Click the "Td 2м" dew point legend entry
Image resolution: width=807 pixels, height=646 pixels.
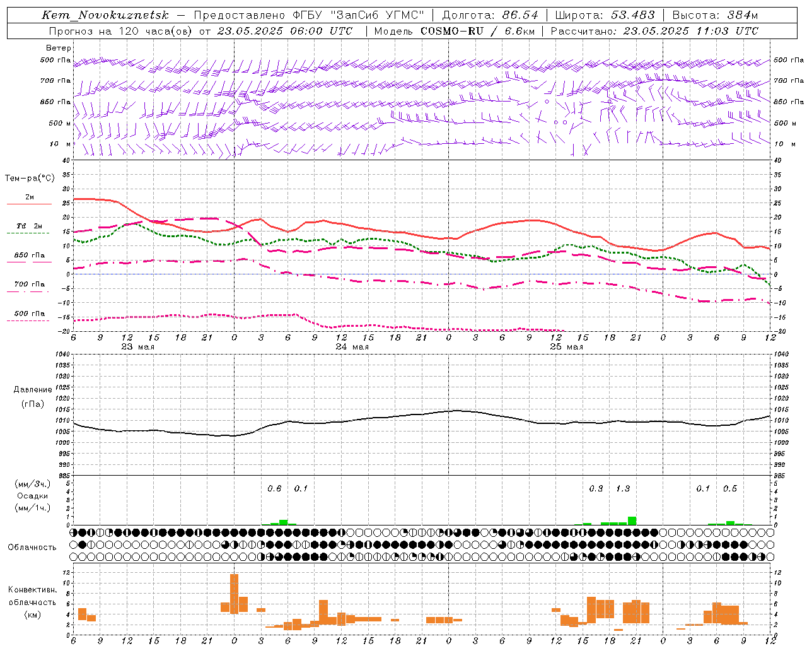click(x=30, y=226)
